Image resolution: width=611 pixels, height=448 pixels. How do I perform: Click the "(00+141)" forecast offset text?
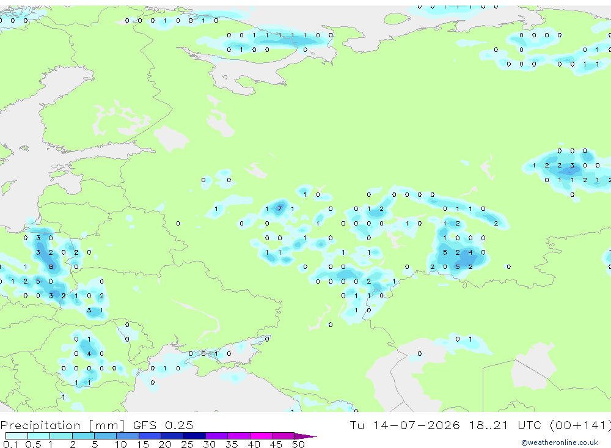click(580, 425)
